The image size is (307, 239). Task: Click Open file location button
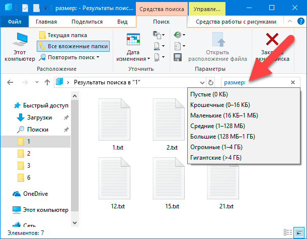point(217,47)
